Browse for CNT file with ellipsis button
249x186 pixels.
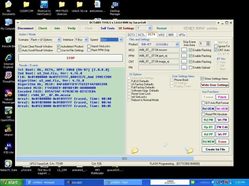184,62
